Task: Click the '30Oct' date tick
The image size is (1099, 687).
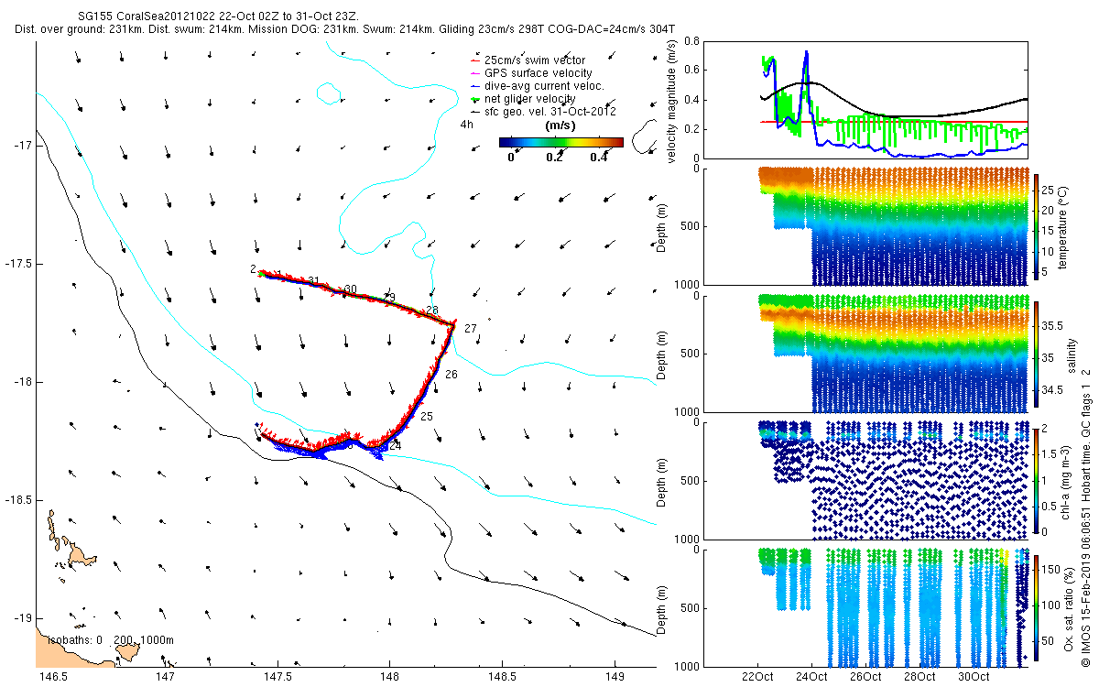Action: click(x=974, y=678)
